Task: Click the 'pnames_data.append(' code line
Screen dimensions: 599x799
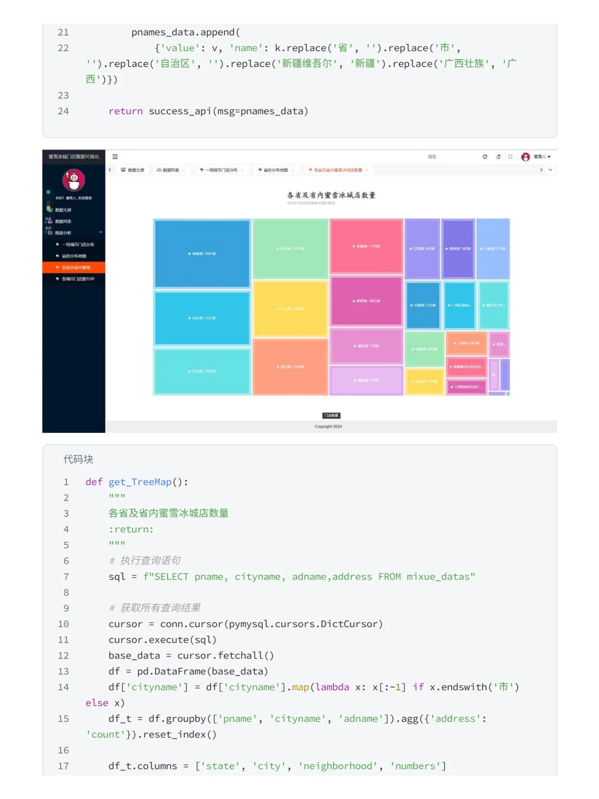Action: tap(186, 32)
